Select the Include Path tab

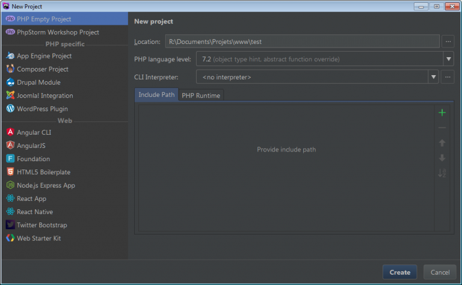click(156, 95)
